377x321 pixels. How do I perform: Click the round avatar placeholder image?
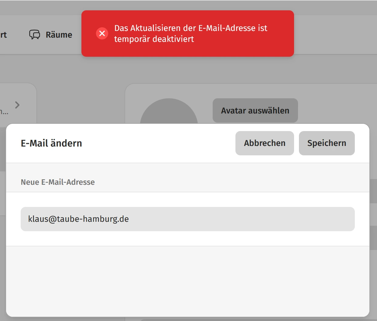[x=169, y=112]
